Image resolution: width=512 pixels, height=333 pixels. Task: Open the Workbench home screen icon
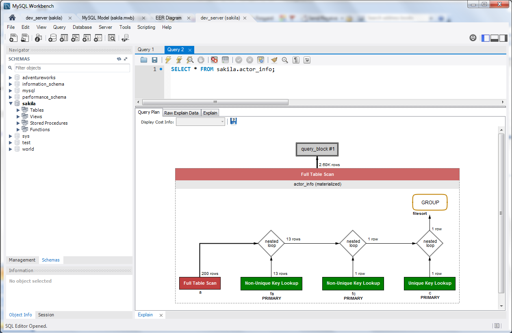tap(12, 18)
